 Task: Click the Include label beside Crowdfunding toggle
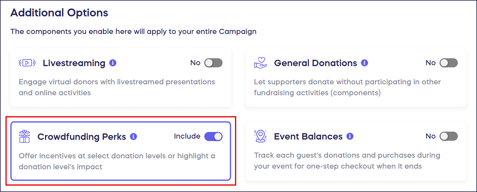[187, 136]
